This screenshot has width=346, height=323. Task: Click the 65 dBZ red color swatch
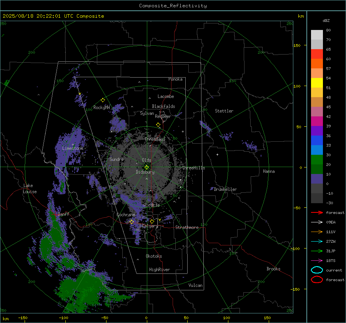pyautogui.click(x=317, y=54)
